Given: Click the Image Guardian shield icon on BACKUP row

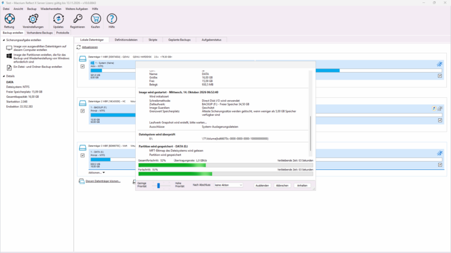Looking at the screenshot, I should [434, 108].
